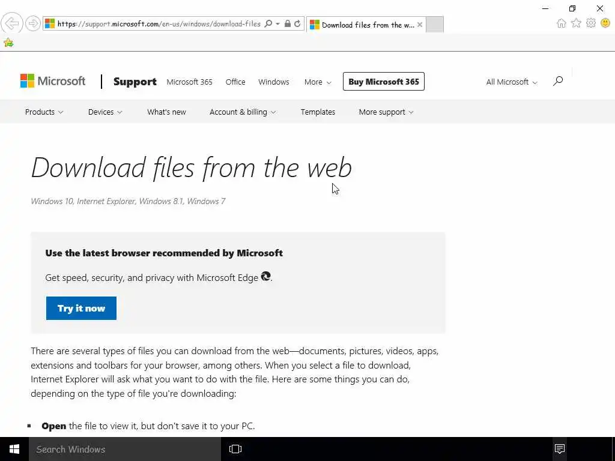Refresh the page with the reload icon
The height and width of the screenshot is (461, 615).
(298, 24)
